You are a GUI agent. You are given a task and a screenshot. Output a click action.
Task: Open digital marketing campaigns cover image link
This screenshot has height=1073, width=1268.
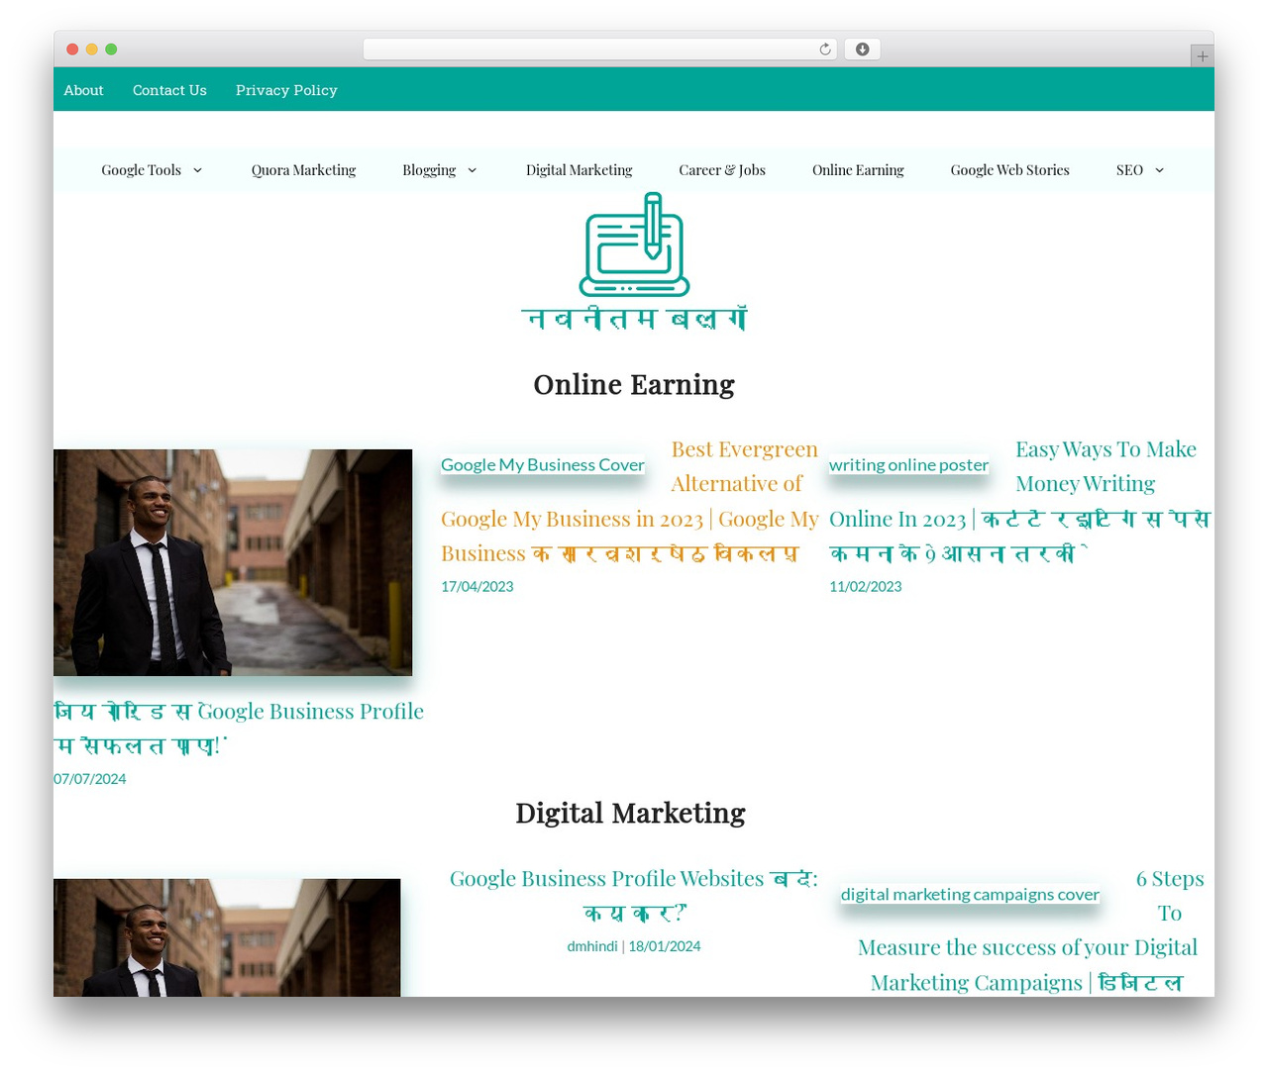click(970, 894)
